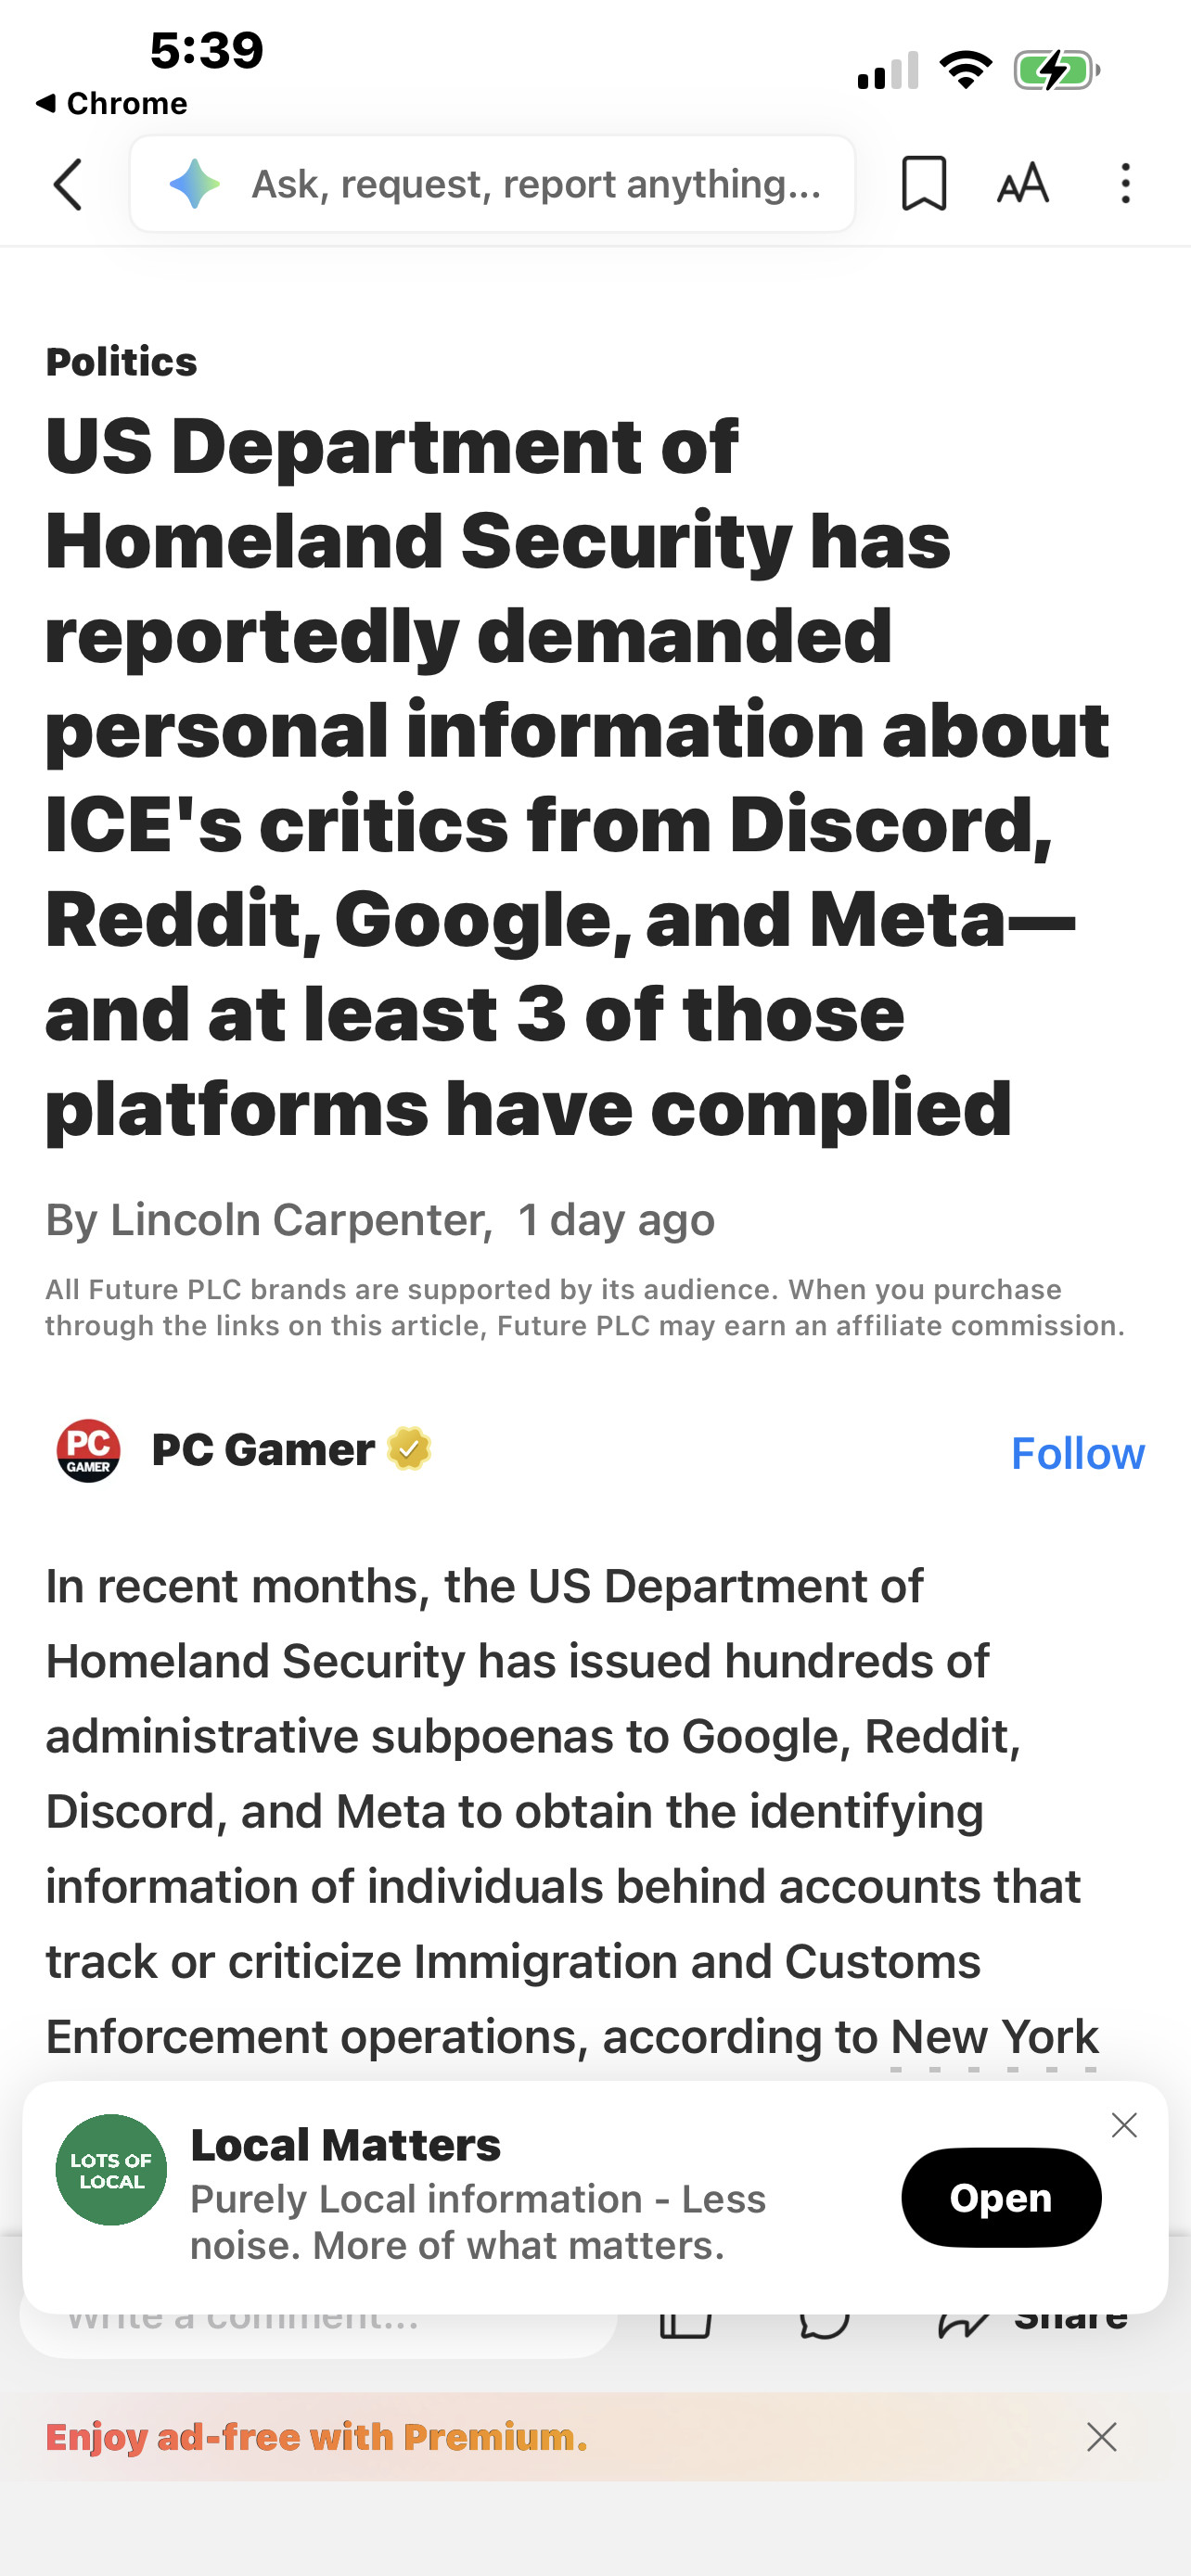
Task: Open the Politics category
Action: (x=121, y=362)
